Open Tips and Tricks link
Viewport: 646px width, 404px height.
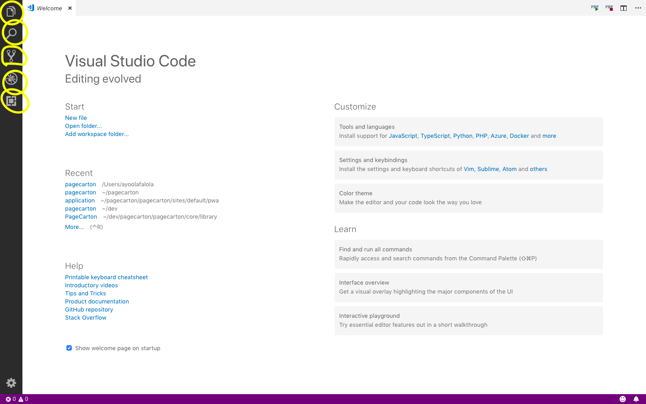[85, 294]
